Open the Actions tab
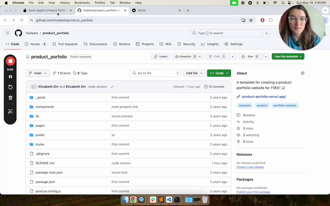The height and width of the screenshot is (206, 330). (122, 44)
